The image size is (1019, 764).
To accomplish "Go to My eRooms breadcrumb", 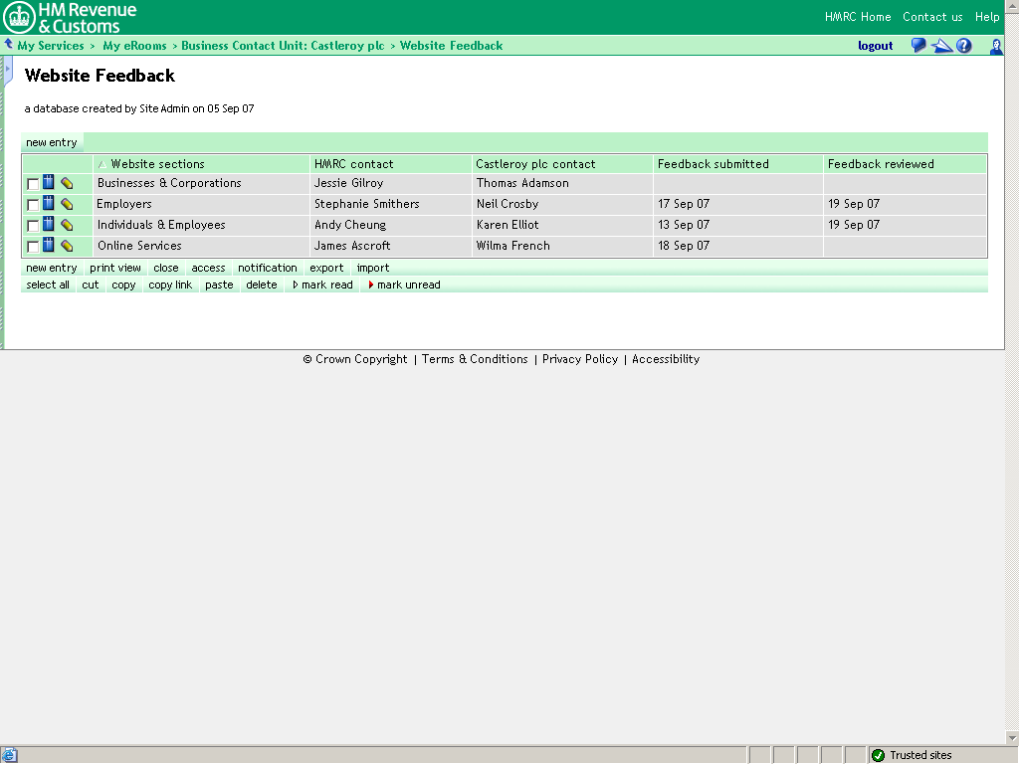I will point(135,46).
